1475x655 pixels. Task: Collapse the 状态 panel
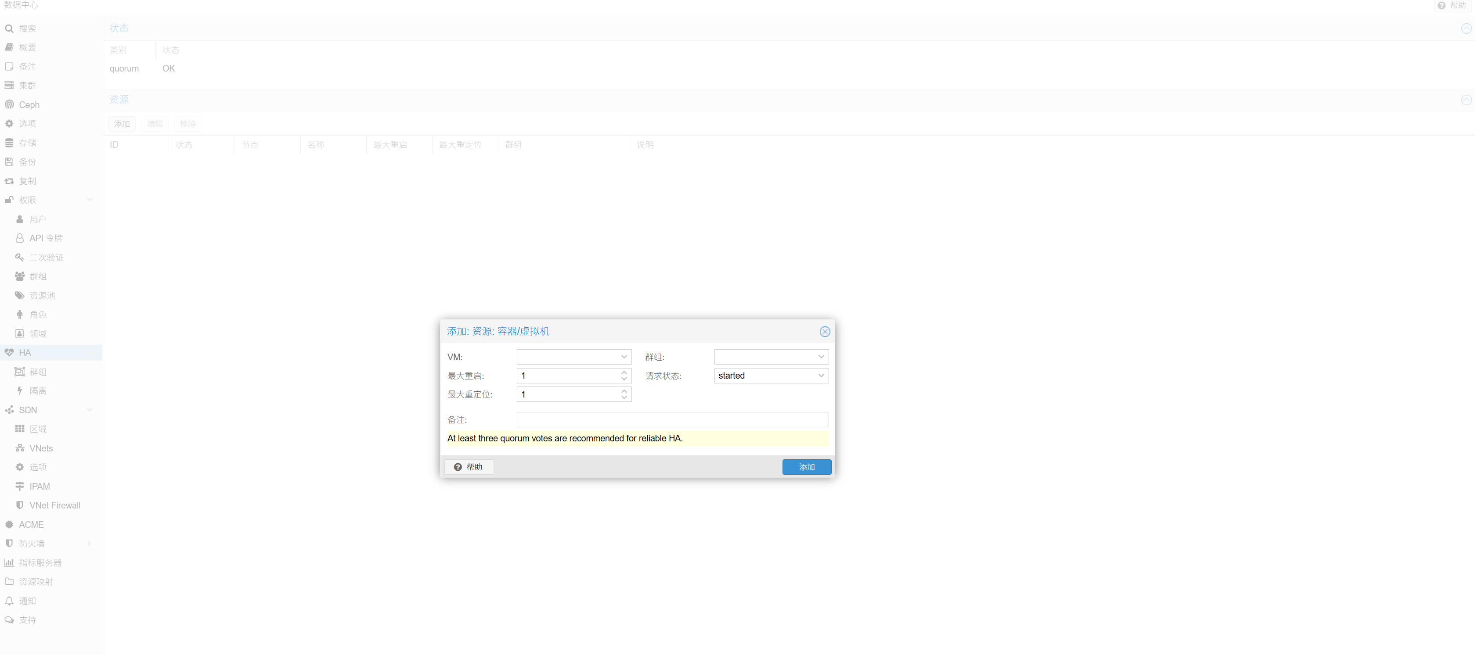point(1466,28)
